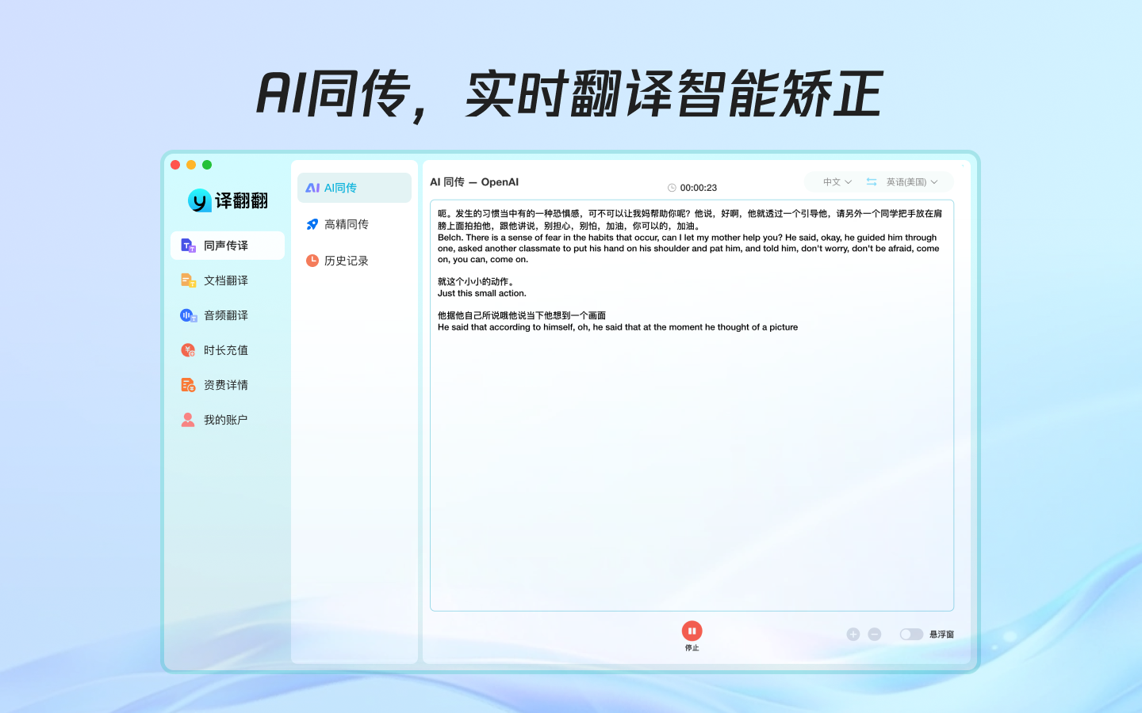Screen dimensions: 1142x713
Task: Open the 历史记录 tab
Action: tap(354, 261)
